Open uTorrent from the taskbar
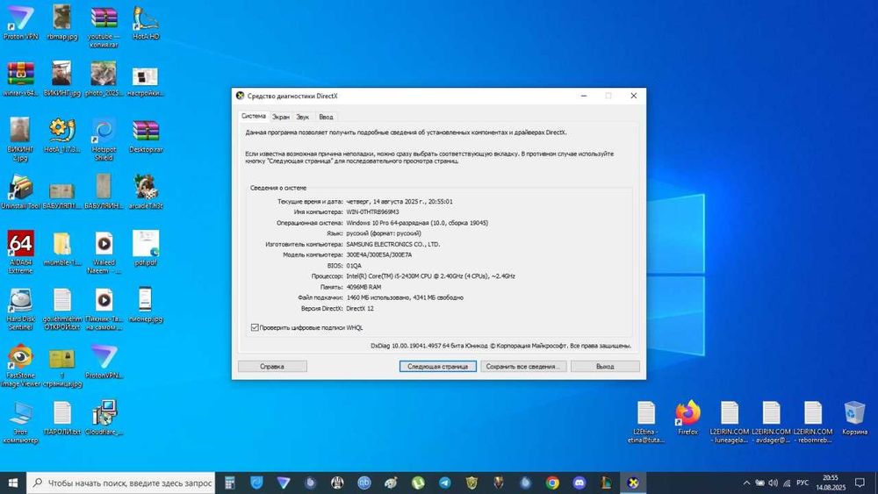The width and height of the screenshot is (878, 494). coord(418,483)
